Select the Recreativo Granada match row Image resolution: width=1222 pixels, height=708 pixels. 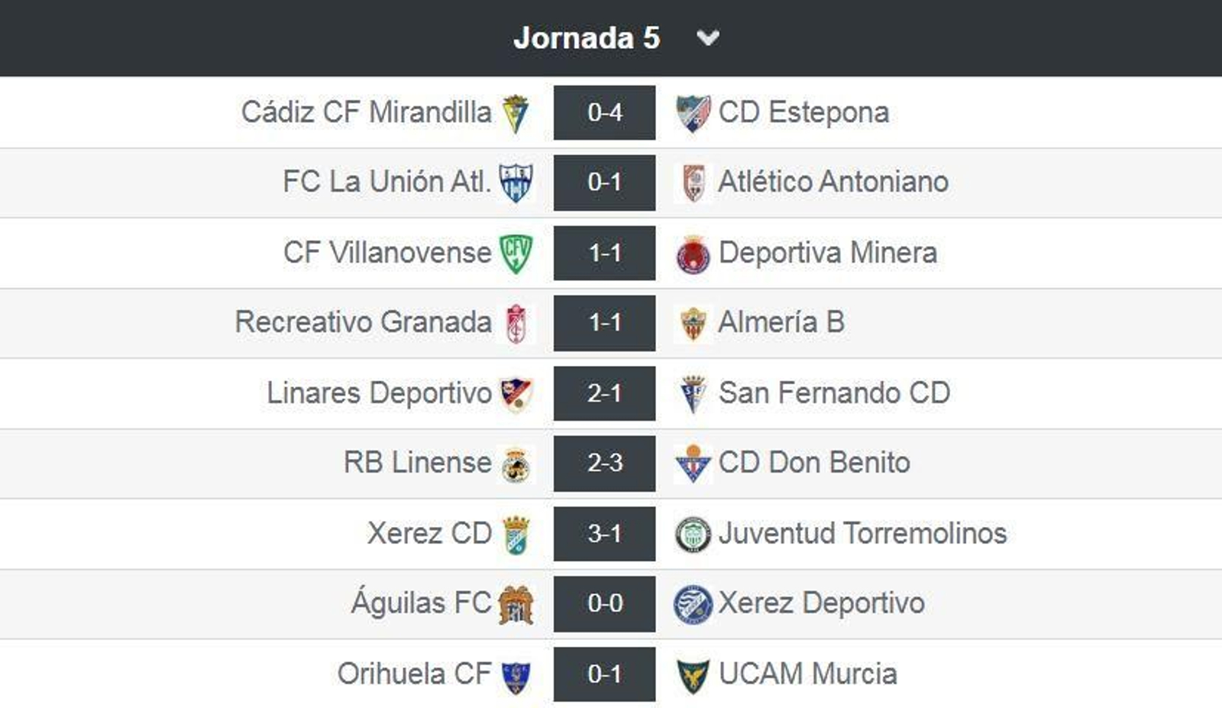tap(603, 322)
